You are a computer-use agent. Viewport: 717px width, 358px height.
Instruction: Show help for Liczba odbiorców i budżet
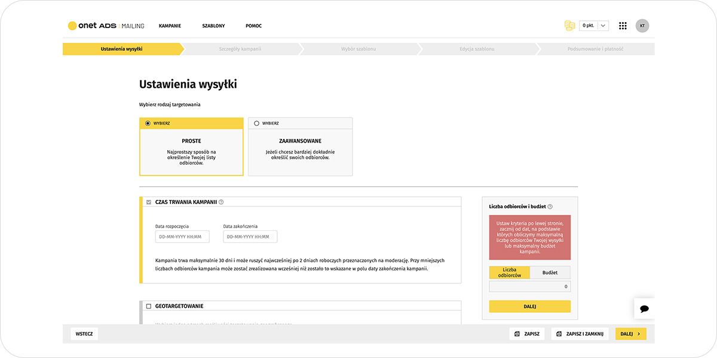pos(550,206)
